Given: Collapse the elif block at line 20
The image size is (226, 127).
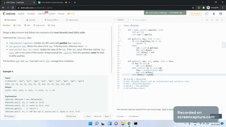Looking at the screenshot, I should [120, 68].
